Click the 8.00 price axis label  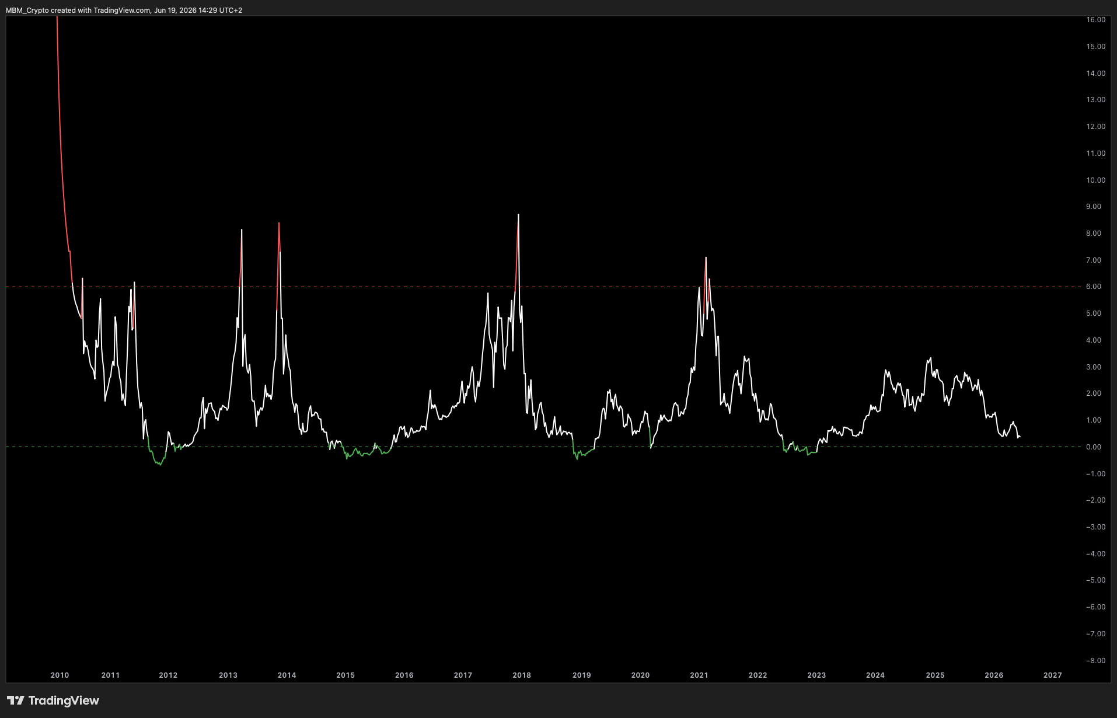1093,233
